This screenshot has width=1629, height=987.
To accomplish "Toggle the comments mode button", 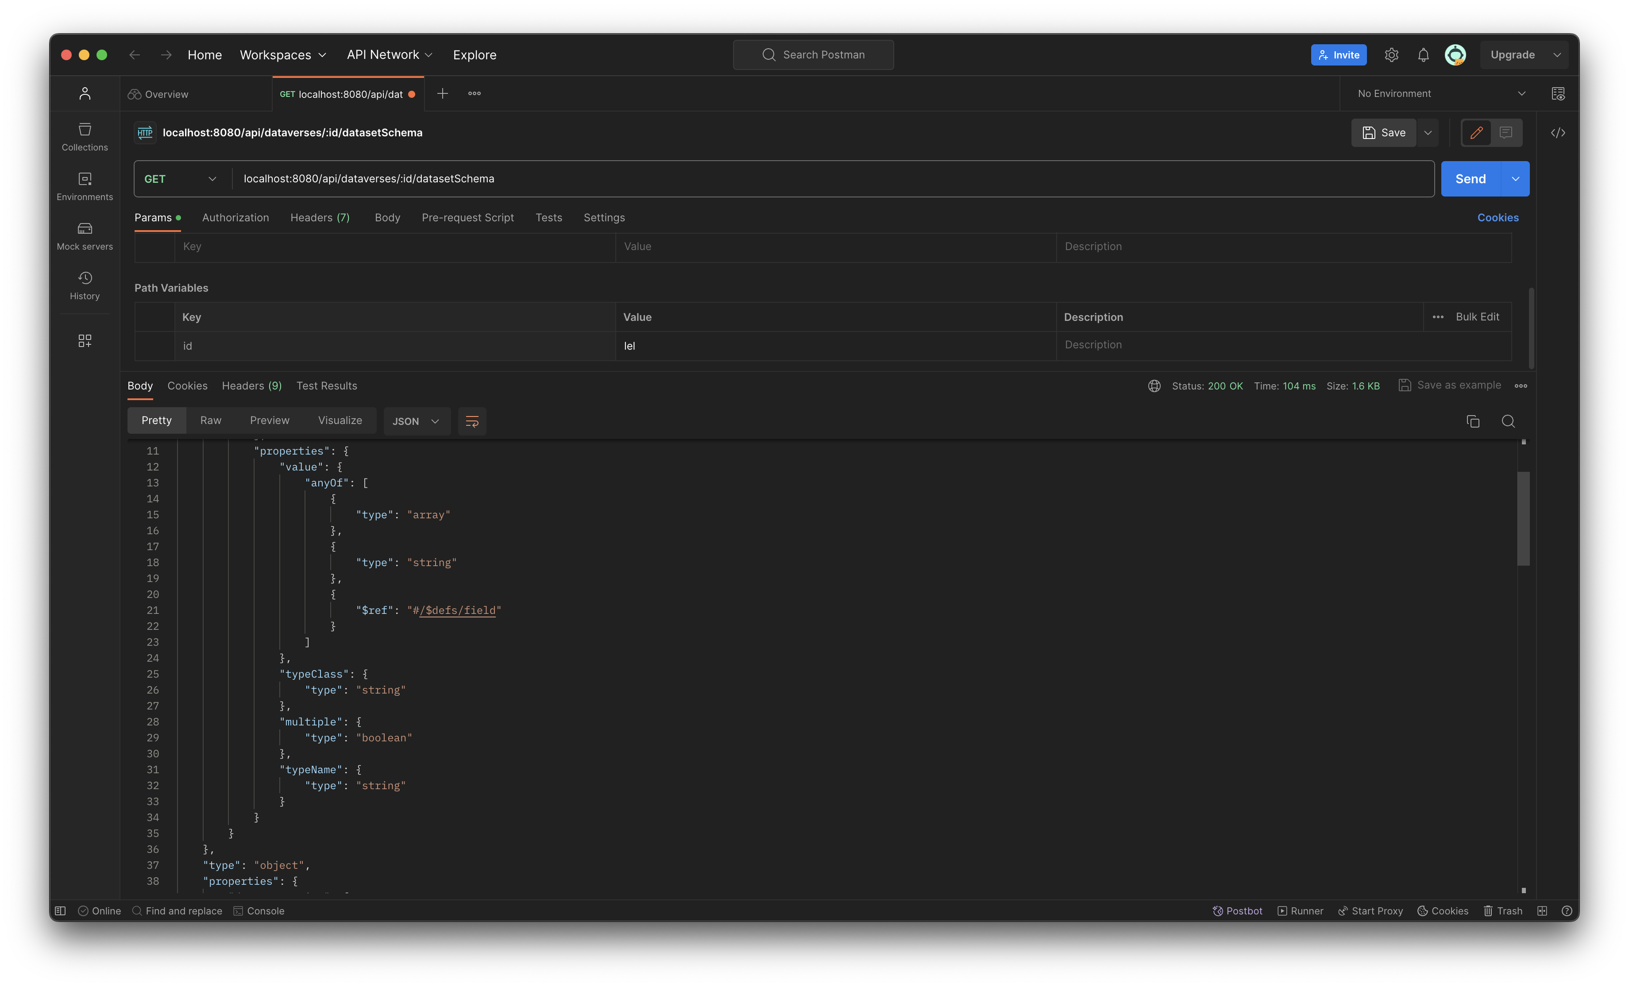I will 1505,133.
